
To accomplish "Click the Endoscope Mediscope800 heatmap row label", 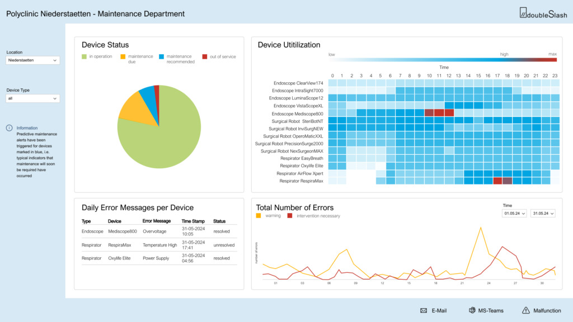I will pyautogui.click(x=298, y=114).
